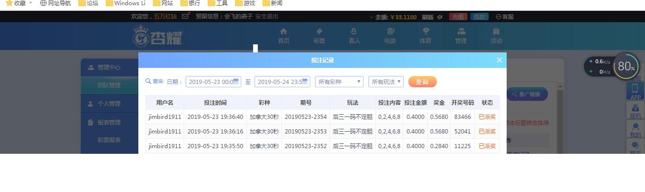Open the 网站 bookmark folder

[163, 3]
